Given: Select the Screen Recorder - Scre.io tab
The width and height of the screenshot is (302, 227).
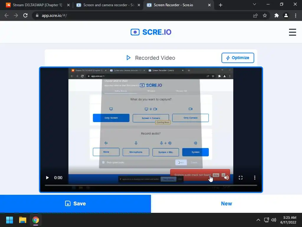Looking at the screenshot, I should pyautogui.click(x=178, y=5).
